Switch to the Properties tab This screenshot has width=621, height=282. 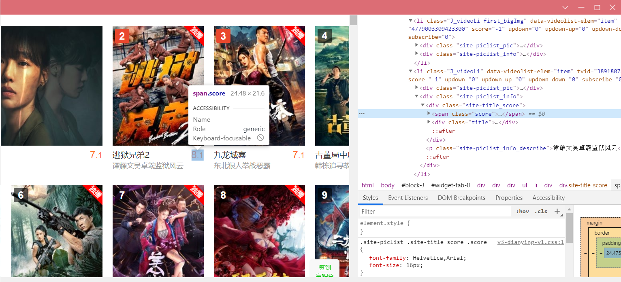509,198
